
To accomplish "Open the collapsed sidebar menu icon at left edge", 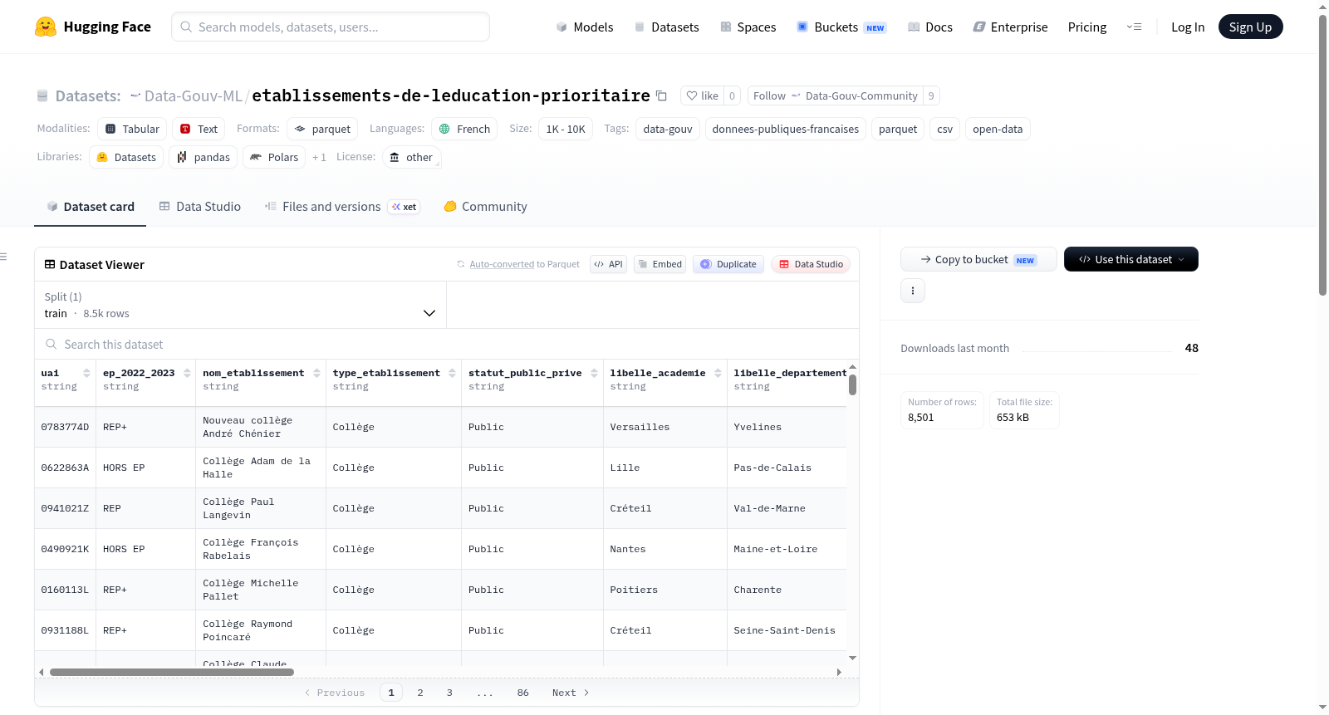I will (4, 257).
